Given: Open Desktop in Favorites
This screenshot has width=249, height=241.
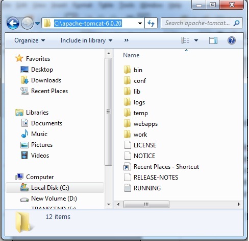Looking at the screenshot, I should point(37,70).
